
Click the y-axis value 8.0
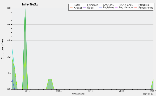9,8
